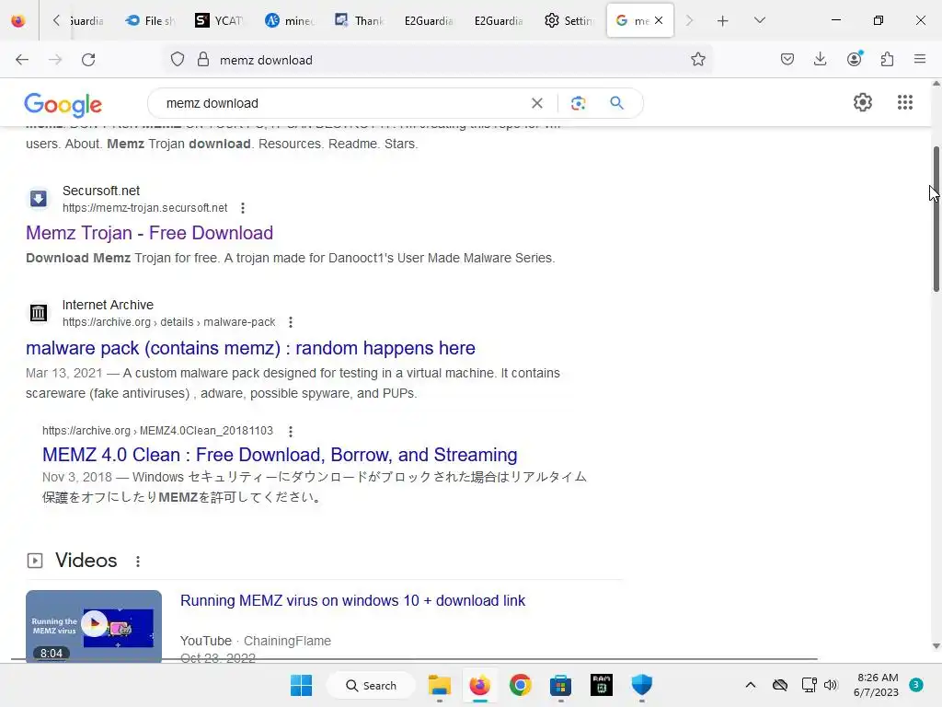Bookmark this page with the star icon
The width and height of the screenshot is (942, 707).
point(697,60)
